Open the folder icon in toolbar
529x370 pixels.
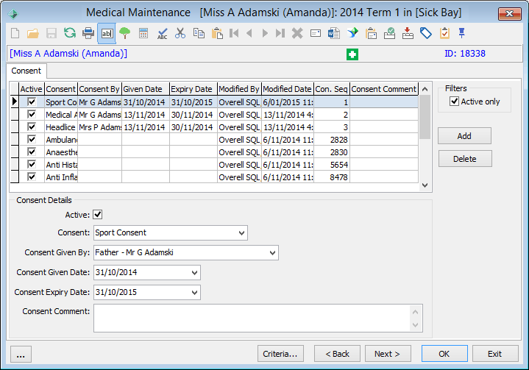(32, 33)
